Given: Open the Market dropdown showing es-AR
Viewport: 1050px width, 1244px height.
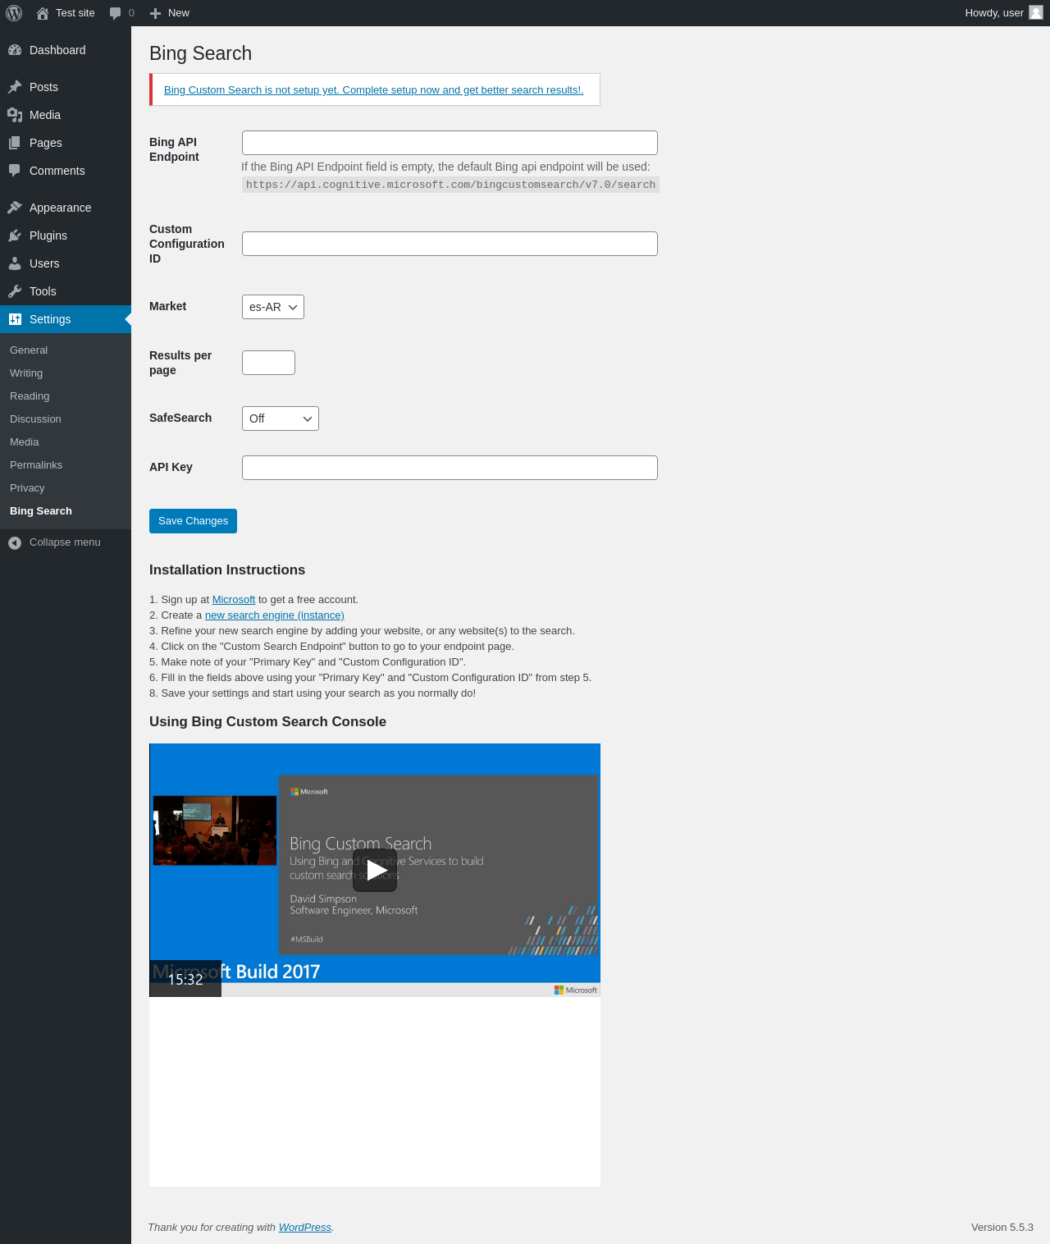Looking at the screenshot, I should click(x=273, y=307).
